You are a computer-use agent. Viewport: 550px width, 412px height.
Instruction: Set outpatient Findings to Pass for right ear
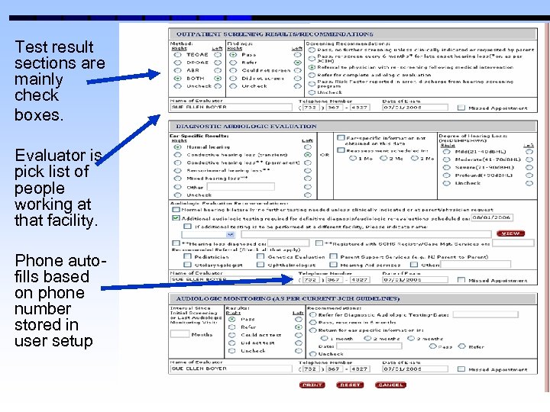[x=233, y=55]
